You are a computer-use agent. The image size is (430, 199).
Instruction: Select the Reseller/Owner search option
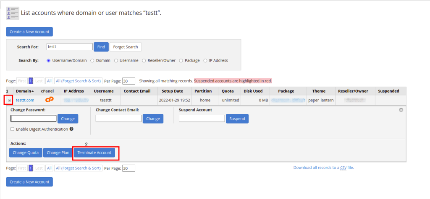(144, 60)
